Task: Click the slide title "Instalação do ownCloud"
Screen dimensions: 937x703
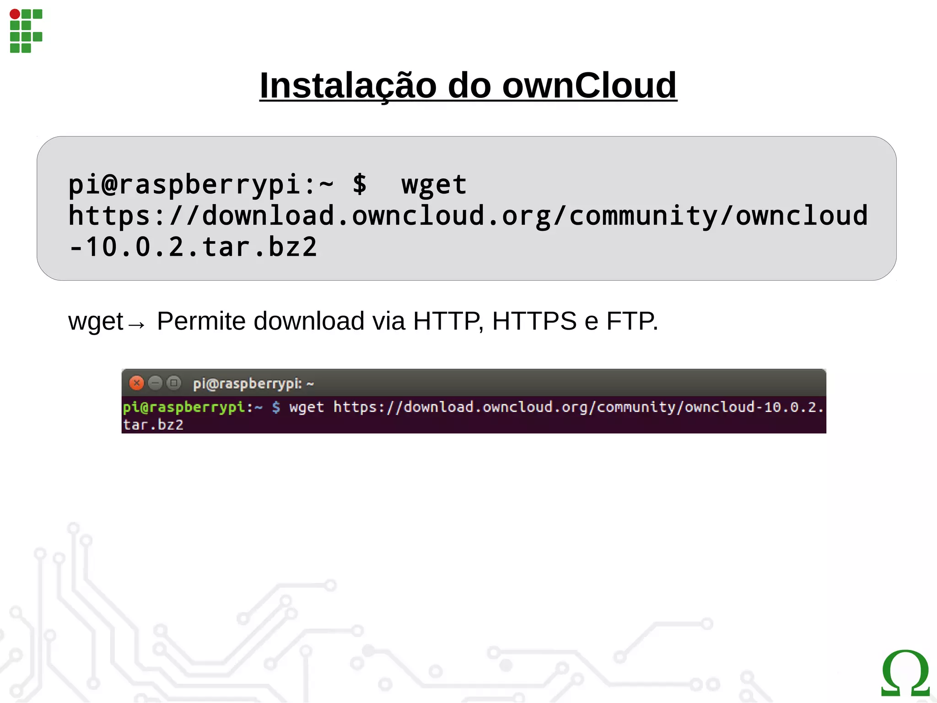Action: pyautogui.click(x=468, y=86)
